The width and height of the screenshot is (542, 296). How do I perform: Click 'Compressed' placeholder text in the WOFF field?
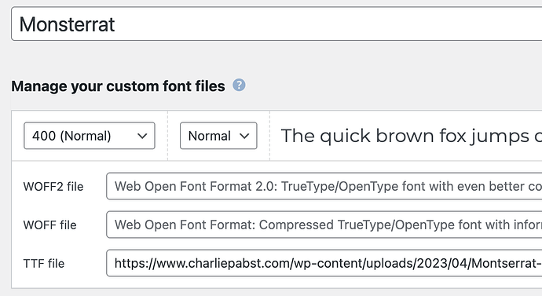point(297,225)
